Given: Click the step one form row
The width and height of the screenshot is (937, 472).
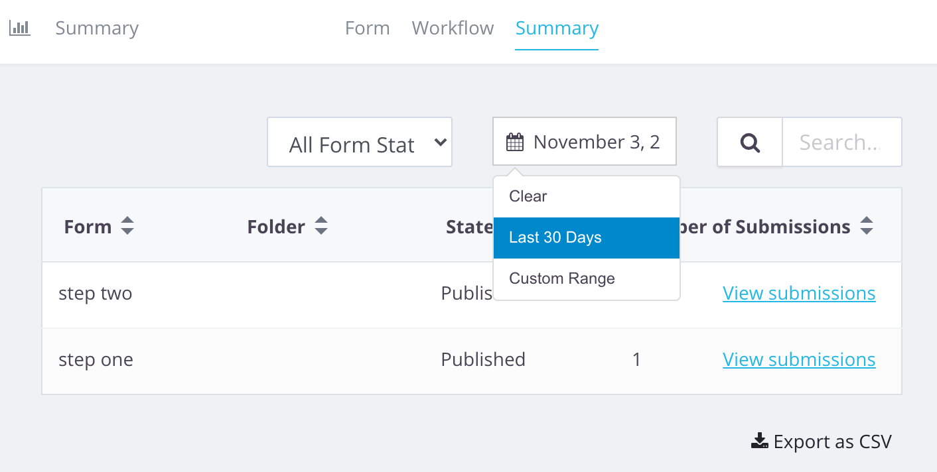Looking at the screenshot, I should pyautogui.click(x=96, y=360).
